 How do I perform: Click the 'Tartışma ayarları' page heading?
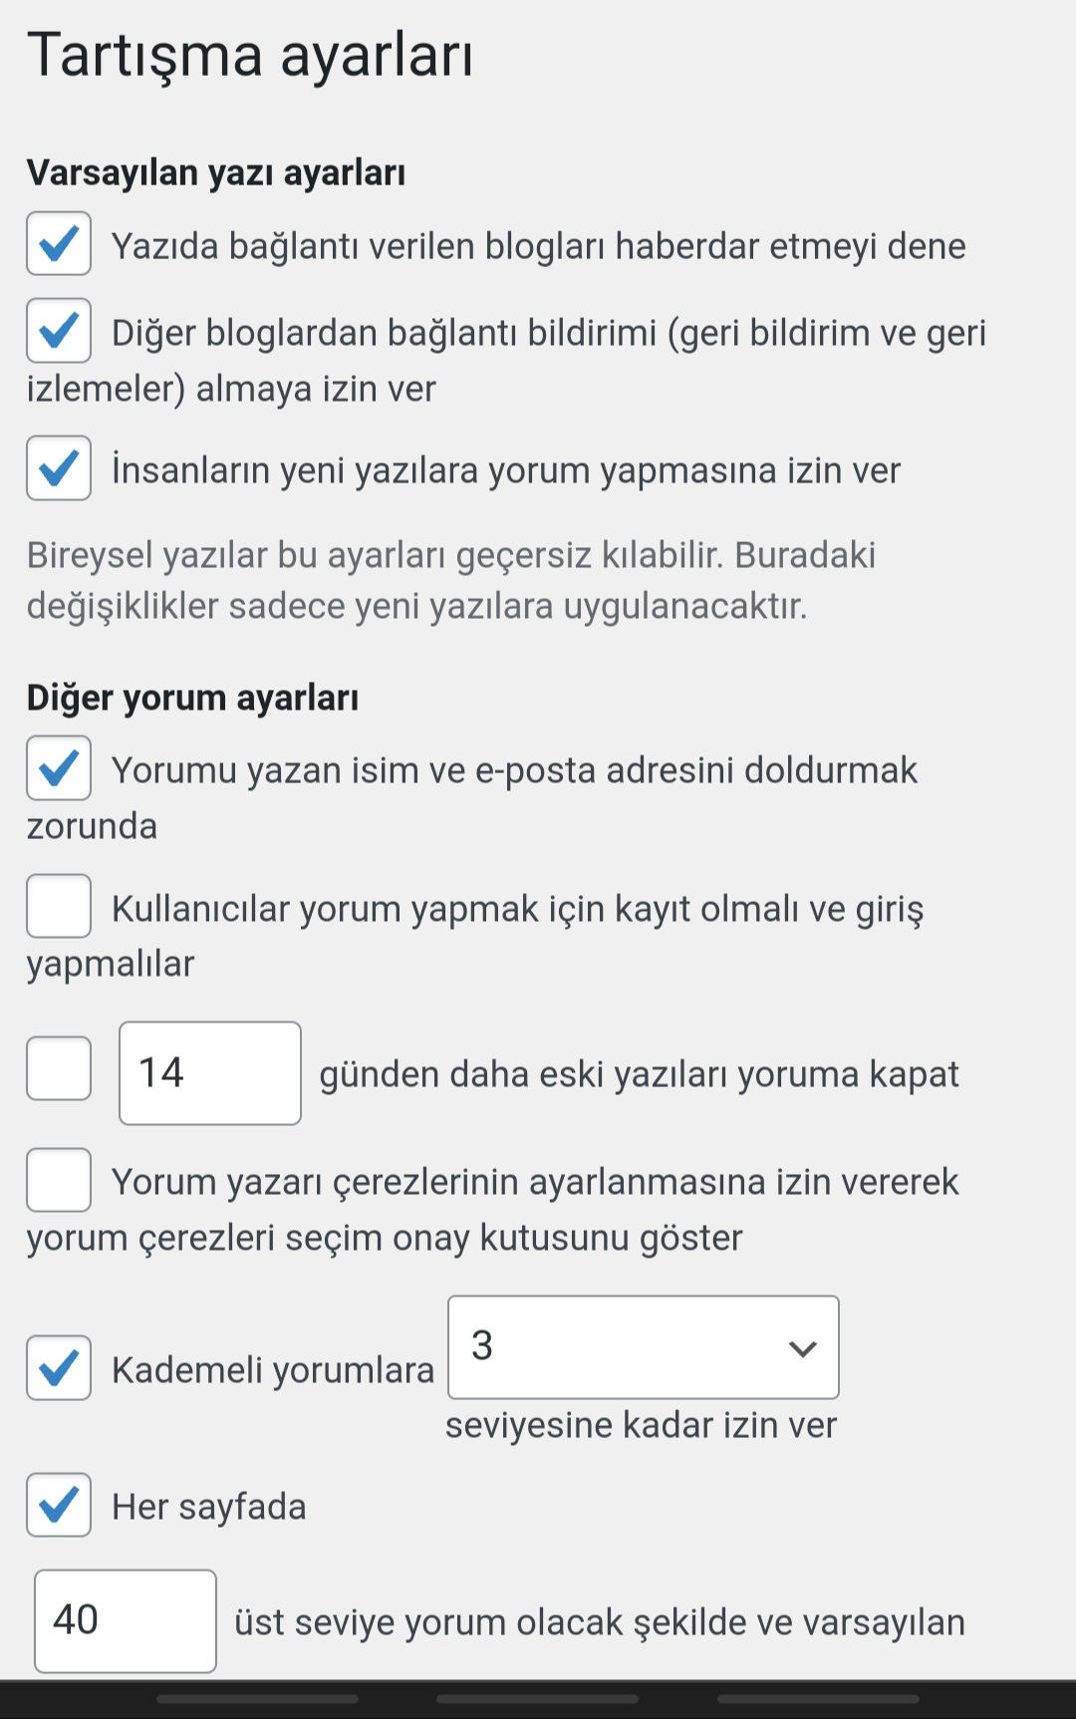tap(250, 56)
